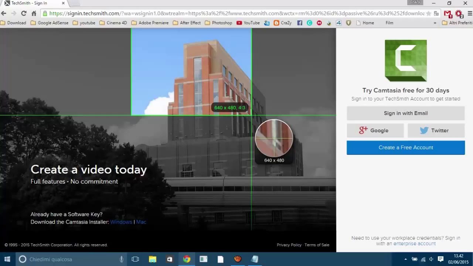Open the Home bookmark
The height and width of the screenshot is (266, 473).
coord(365,23)
